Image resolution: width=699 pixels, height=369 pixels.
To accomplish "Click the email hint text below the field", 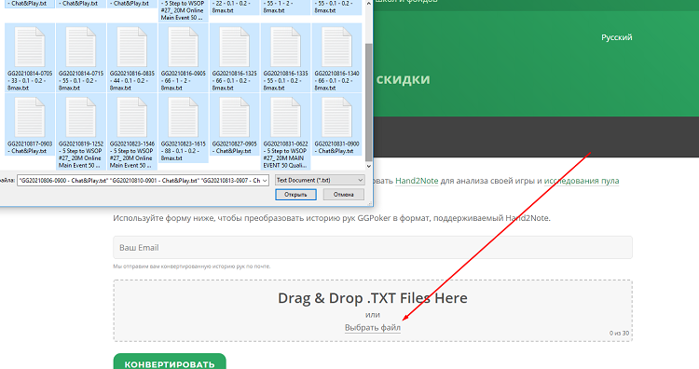I will click(x=192, y=266).
